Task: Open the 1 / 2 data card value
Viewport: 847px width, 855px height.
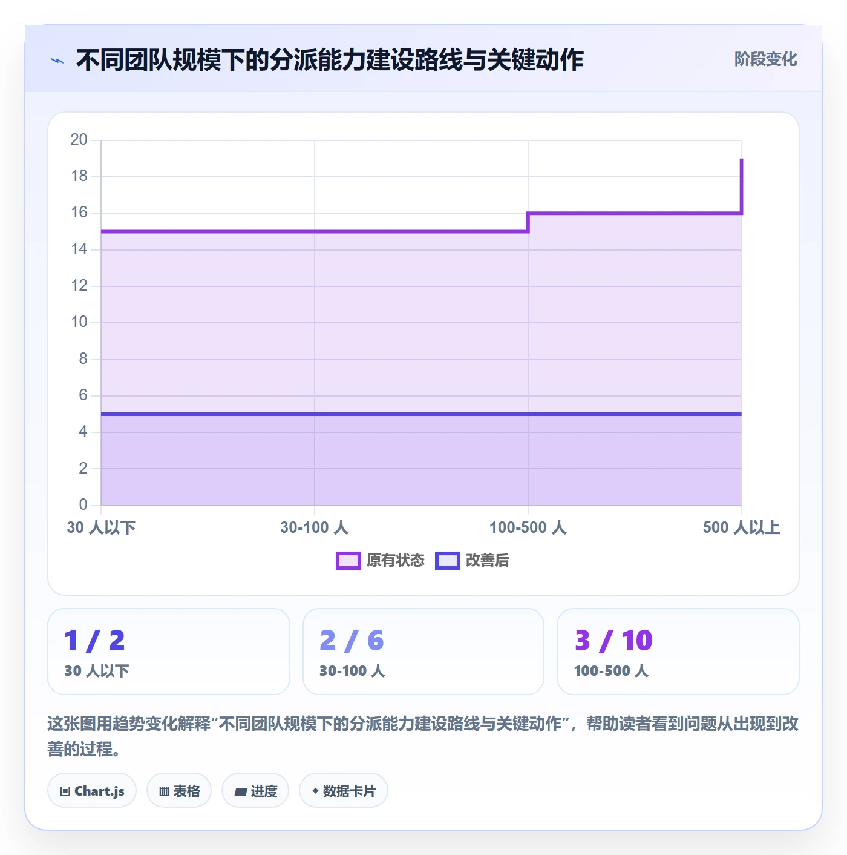Action: [x=94, y=641]
